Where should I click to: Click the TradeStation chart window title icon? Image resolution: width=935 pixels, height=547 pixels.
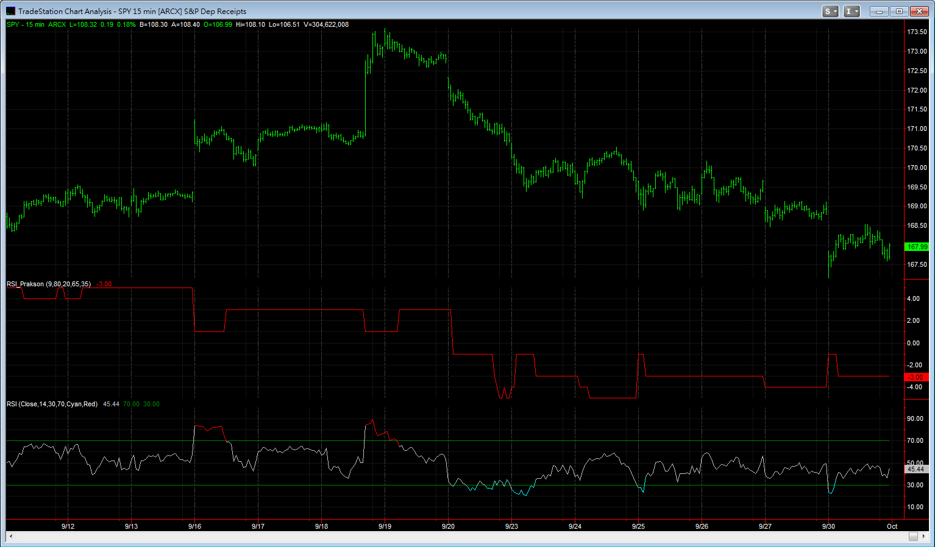(x=10, y=11)
